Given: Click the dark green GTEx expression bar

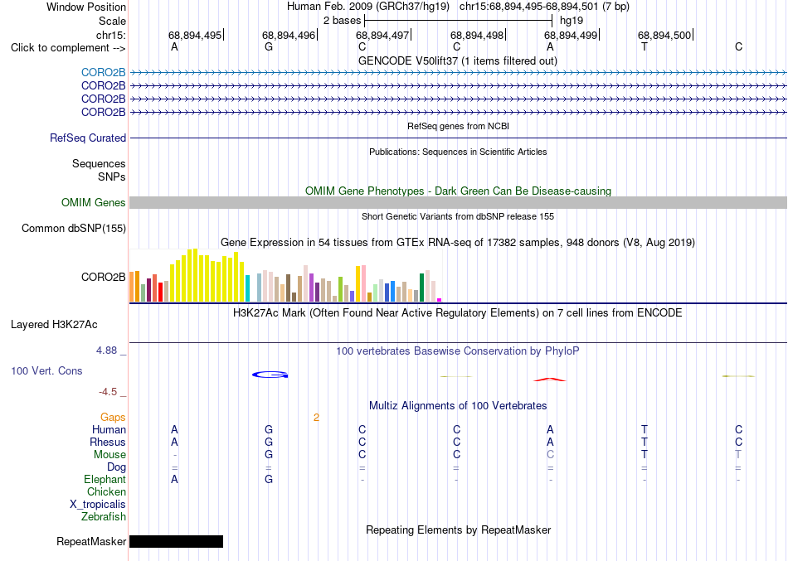Looking at the screenshot, I should (422, 288).
